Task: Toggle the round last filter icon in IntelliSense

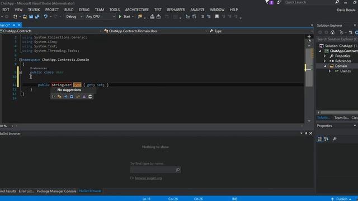Action: [x=91, y=97]
